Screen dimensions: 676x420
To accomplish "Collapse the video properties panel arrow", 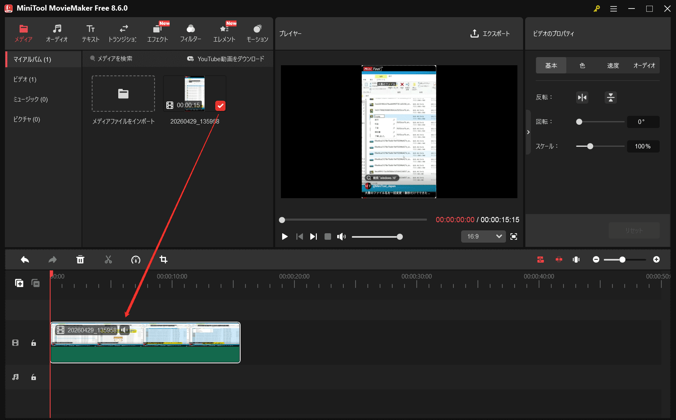I will click(528, 132).
